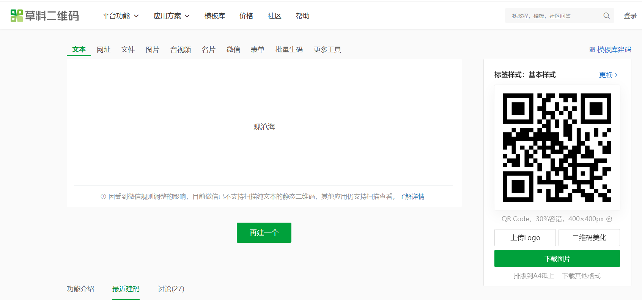Open 价格 page from navigation
The height and width of the screenshot is (300, 642).
coord(246,16)
